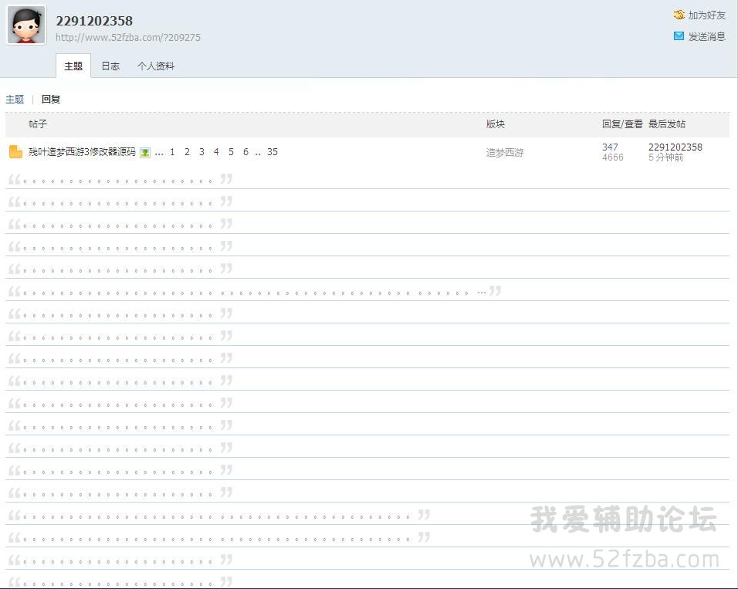Image resolution: width=738 pixels, height=589 pixels.
Task: Open 发送消息 to send a message
Action: click(x=706, y=36)
